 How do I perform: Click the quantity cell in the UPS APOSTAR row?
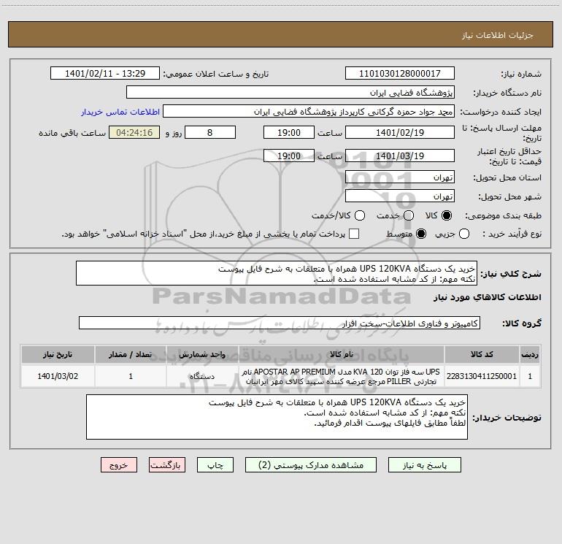[x=131, y=376]
